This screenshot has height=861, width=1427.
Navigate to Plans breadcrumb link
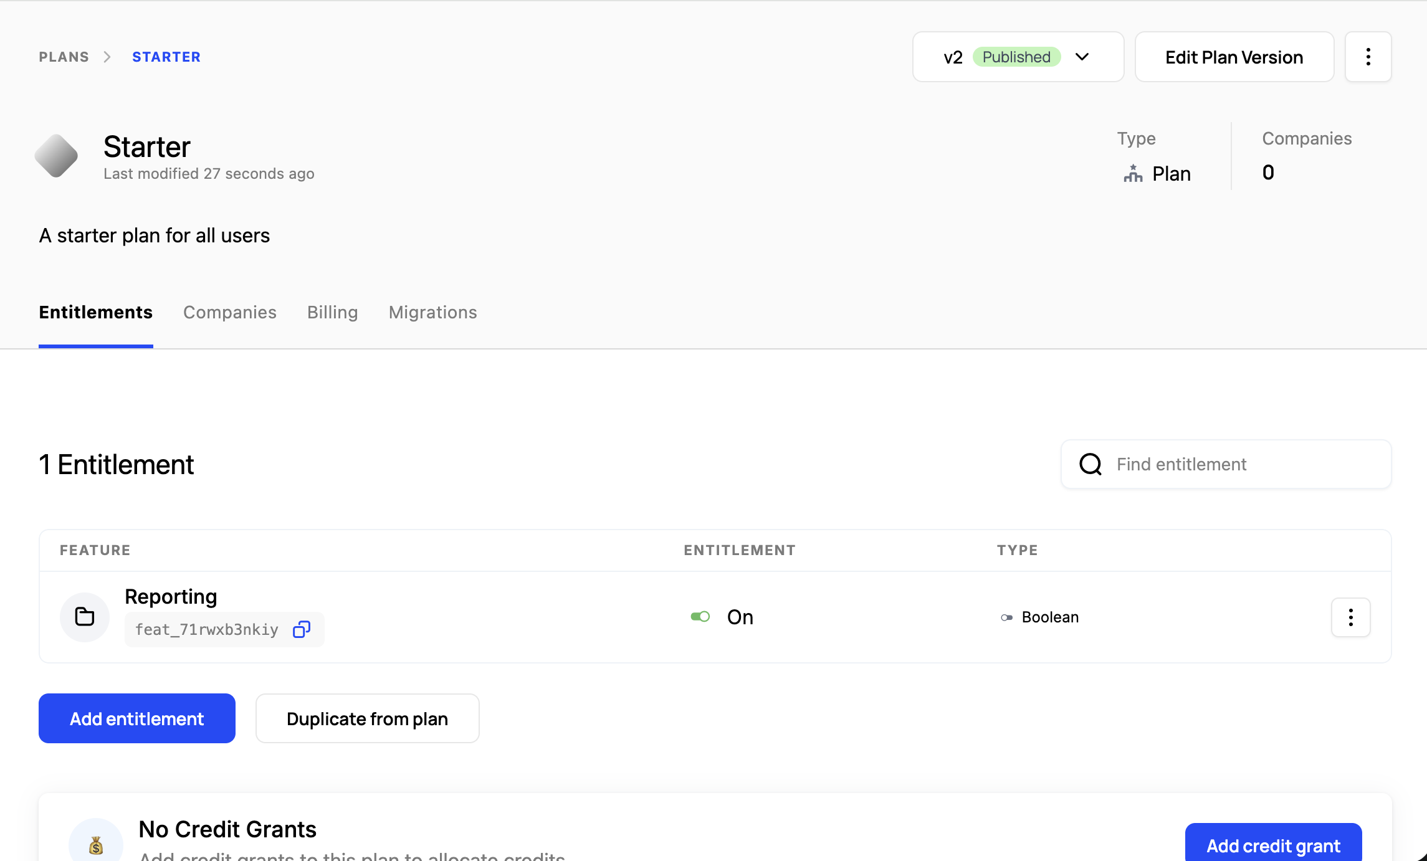[64, 57]
